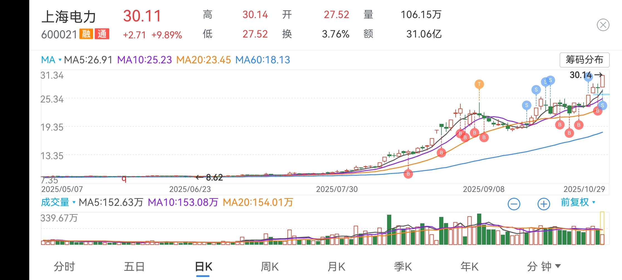Switch to the 月K monthly tab
Image resolution: width=622 pixels, height=280 pixels.
click(x=336, y=267)
